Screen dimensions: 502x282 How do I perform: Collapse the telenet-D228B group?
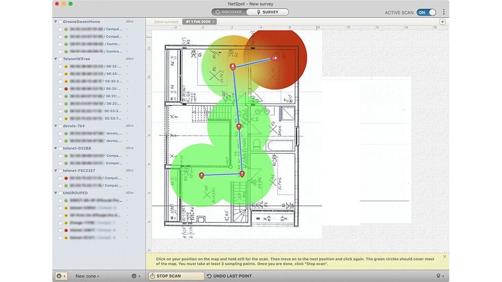(x=56, y=148)
